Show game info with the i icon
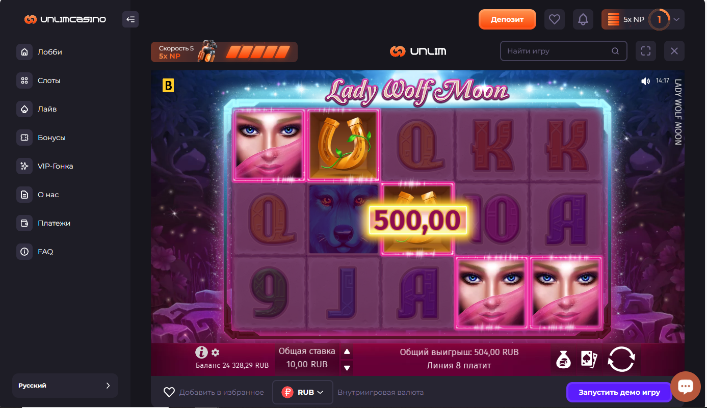Screen dimensions: 707x408 [202, 352]
